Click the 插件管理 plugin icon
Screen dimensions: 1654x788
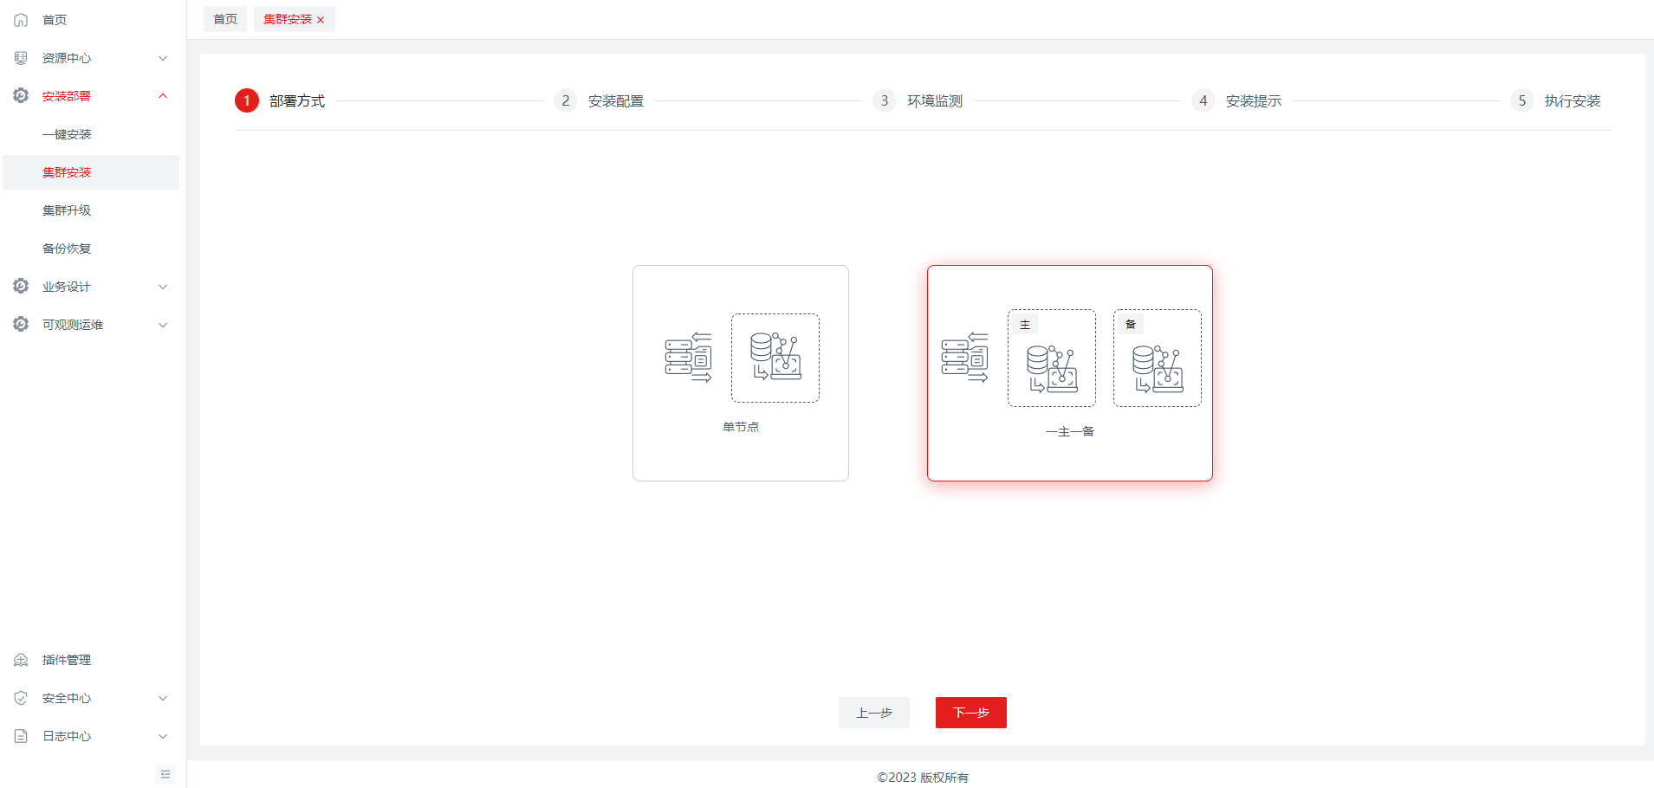click(21, 660)
